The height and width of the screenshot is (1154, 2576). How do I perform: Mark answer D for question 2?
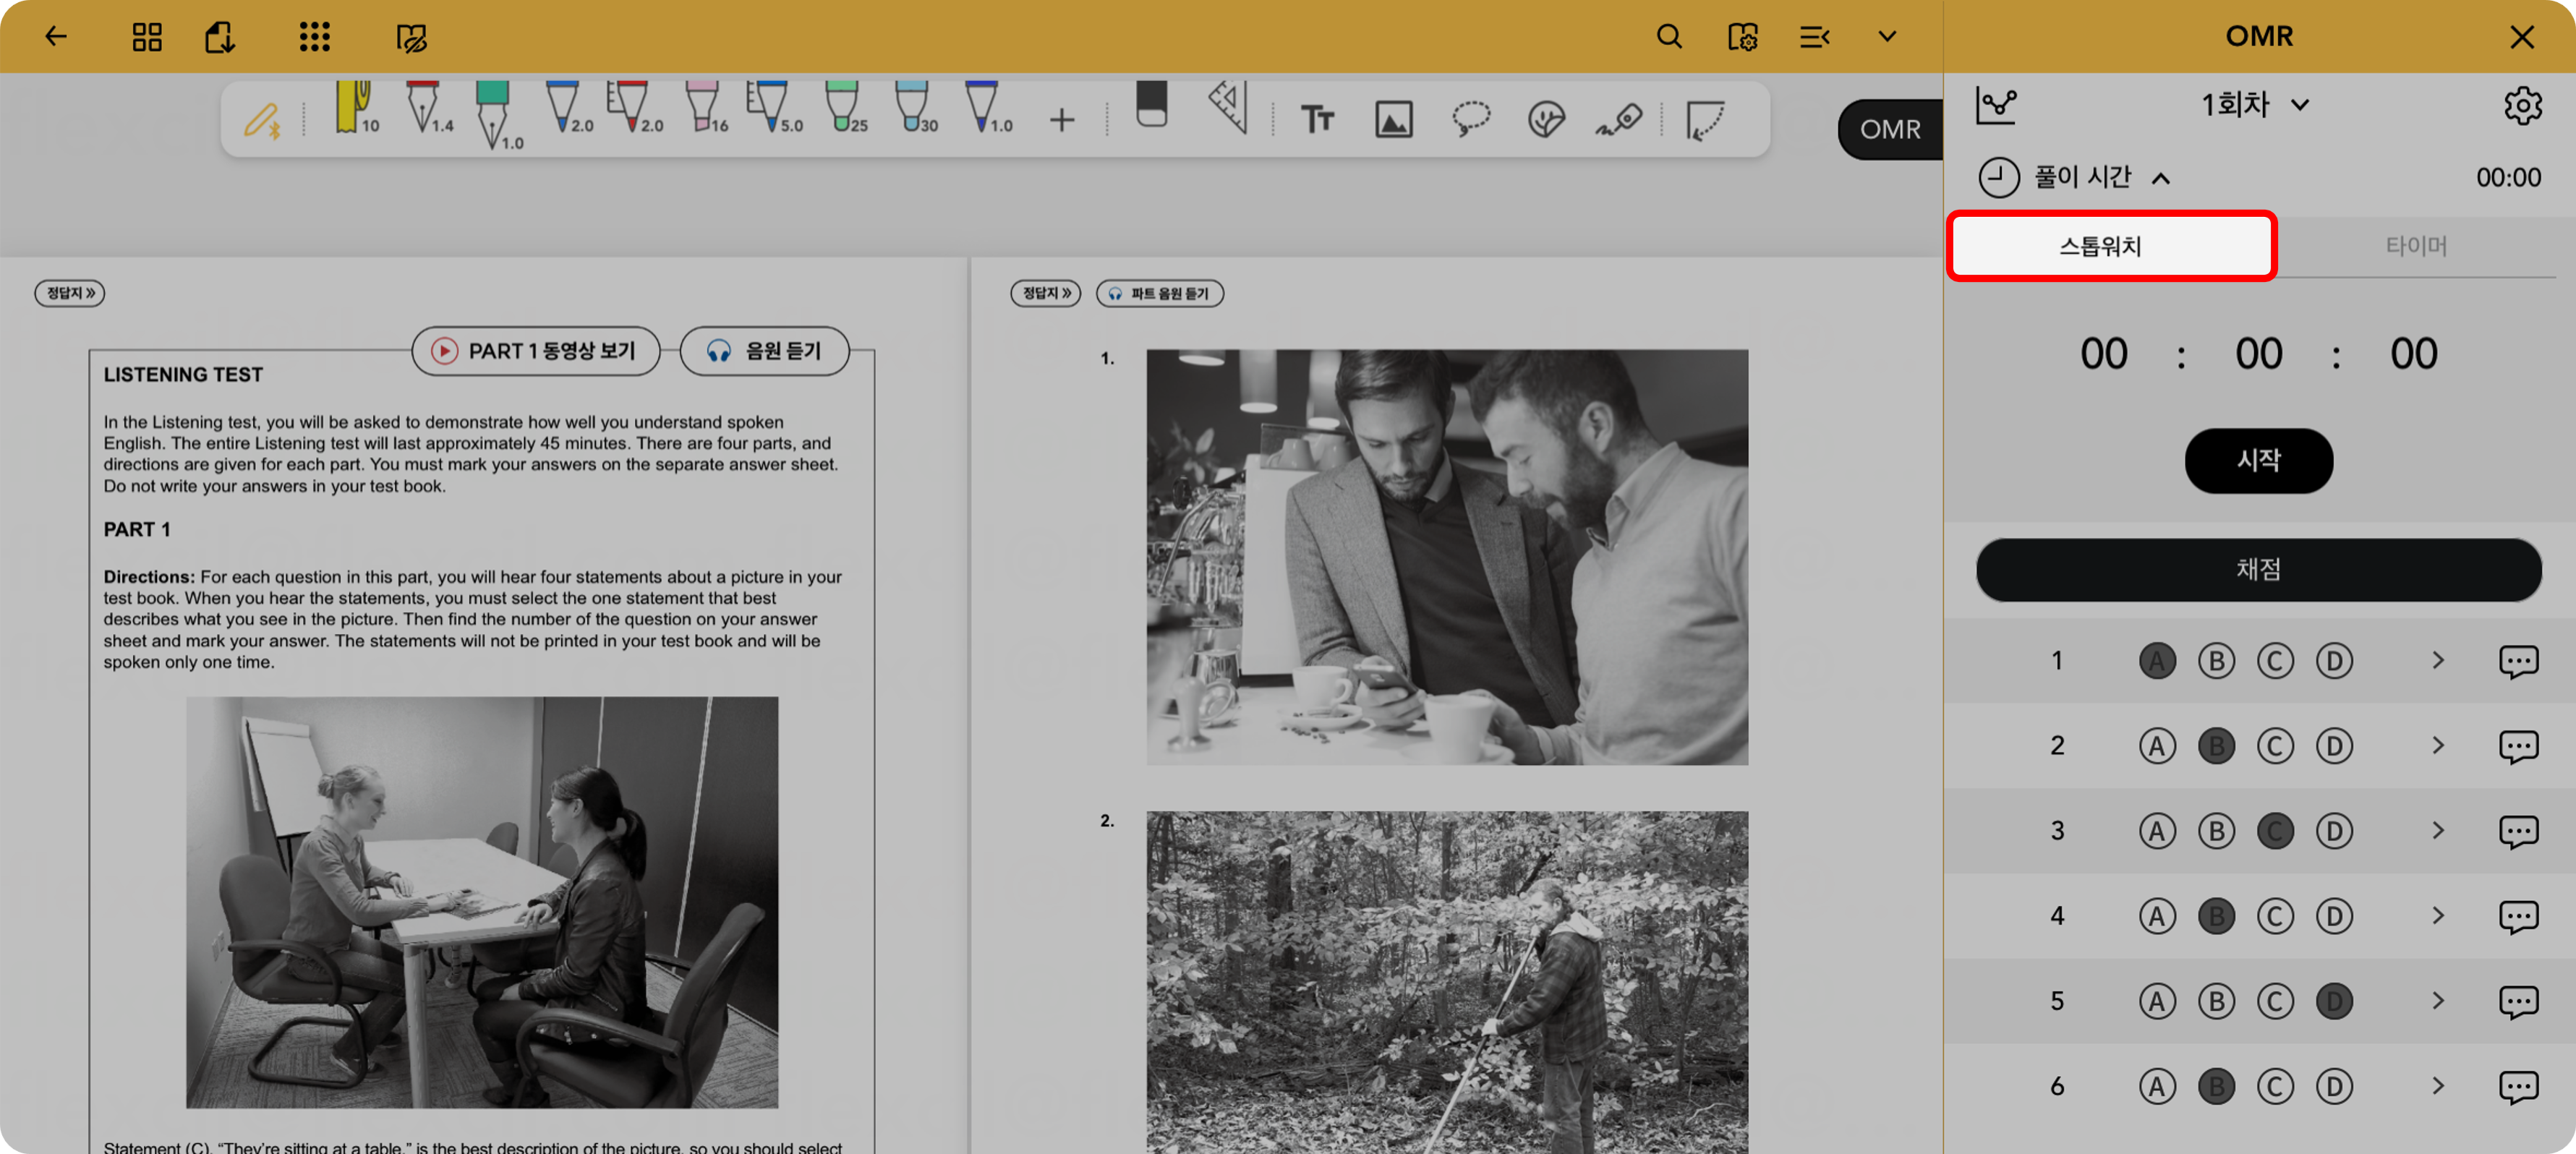click(2334, 746)
